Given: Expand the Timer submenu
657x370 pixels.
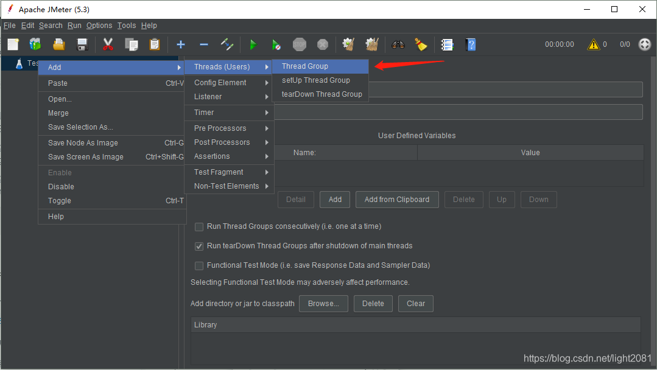Looking at the screenshot, I should [229, 113].
